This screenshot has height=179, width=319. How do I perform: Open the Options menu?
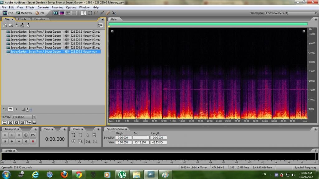coord(71,7)
